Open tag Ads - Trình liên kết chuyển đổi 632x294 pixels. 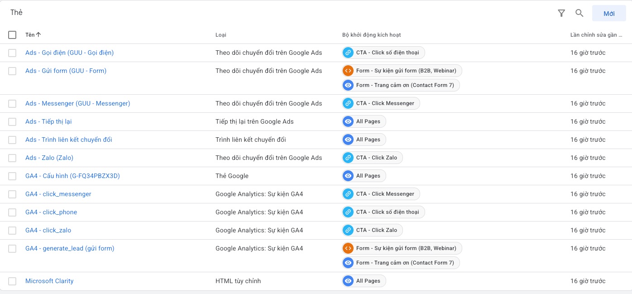[x=69, y=140]
